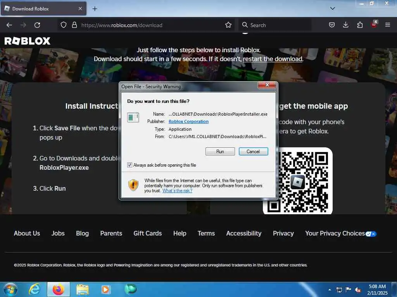Image resolution: width=397 pixels, height=297 pixels.
Task: Close the Download Roblox tab
Action: (x=80, y=9)
